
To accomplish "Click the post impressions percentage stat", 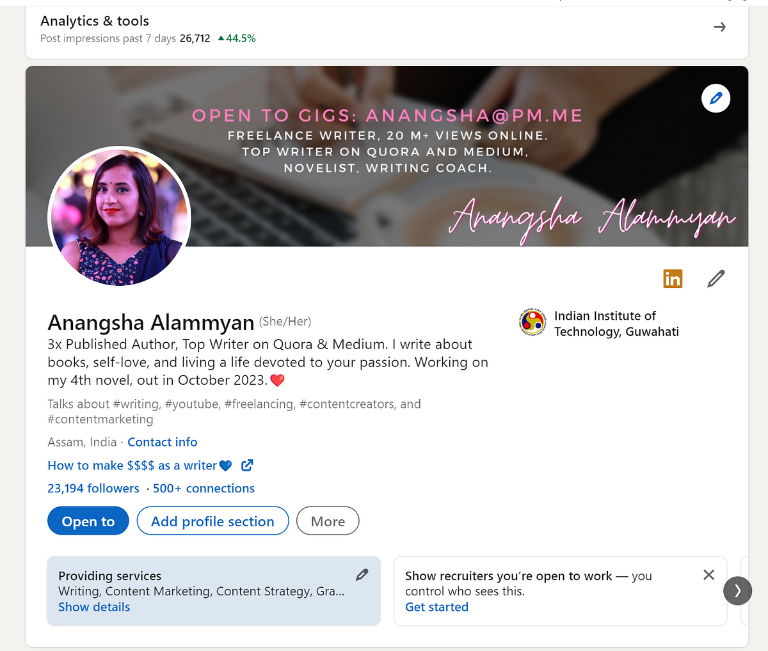I will pyautogui.click(x=237, y=38).
